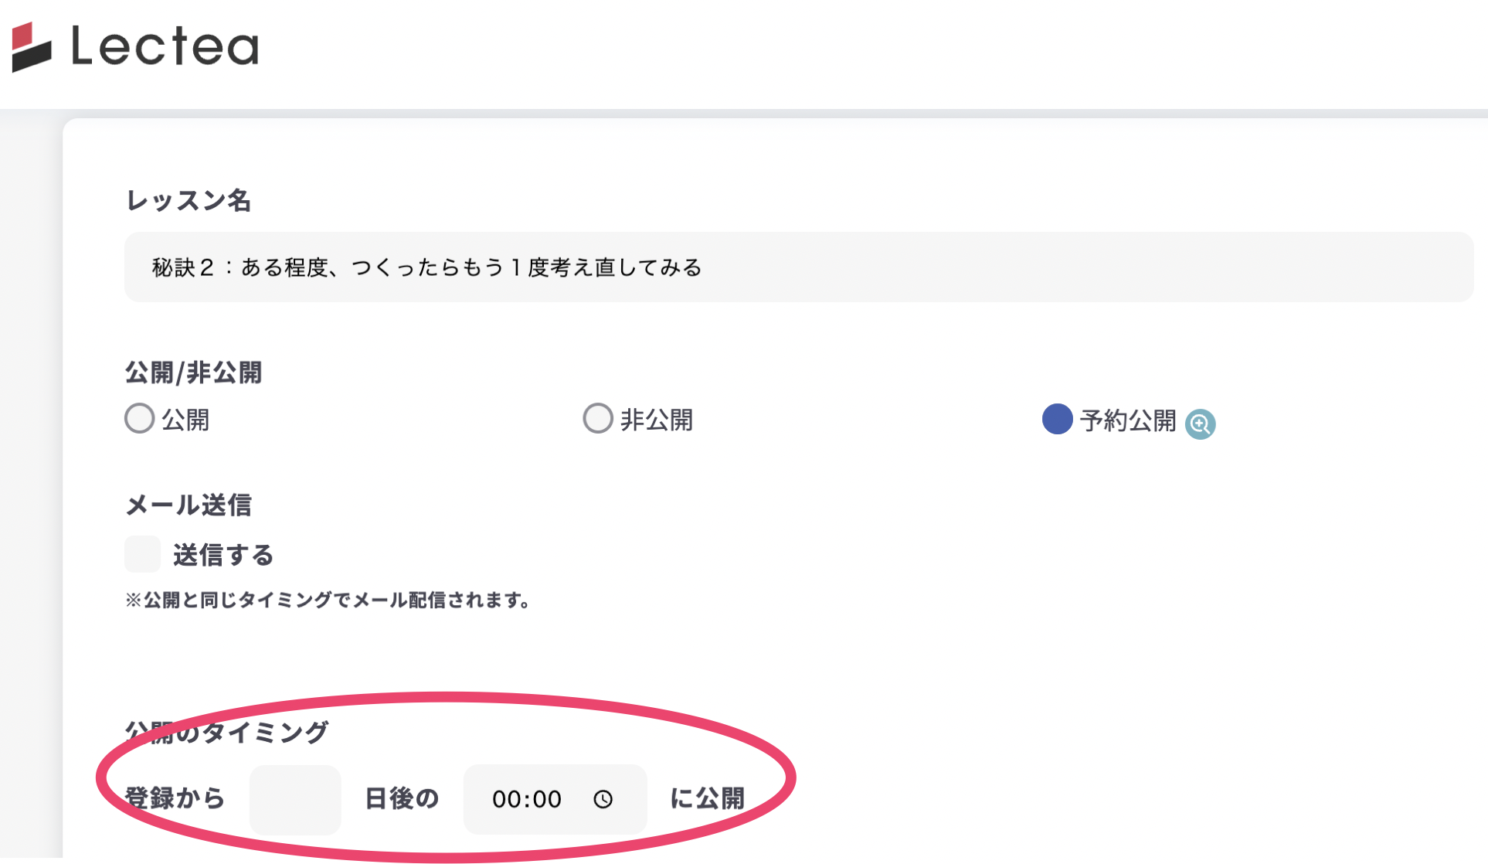The width and height of the screenshot is (1488, 864).
Task: Click the 公開 option label text
Action: [185, 420]
